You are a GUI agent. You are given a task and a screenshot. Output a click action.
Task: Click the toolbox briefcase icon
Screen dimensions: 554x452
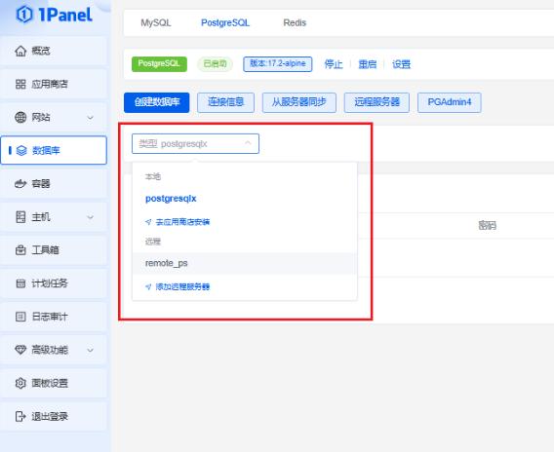coord(20,250)
